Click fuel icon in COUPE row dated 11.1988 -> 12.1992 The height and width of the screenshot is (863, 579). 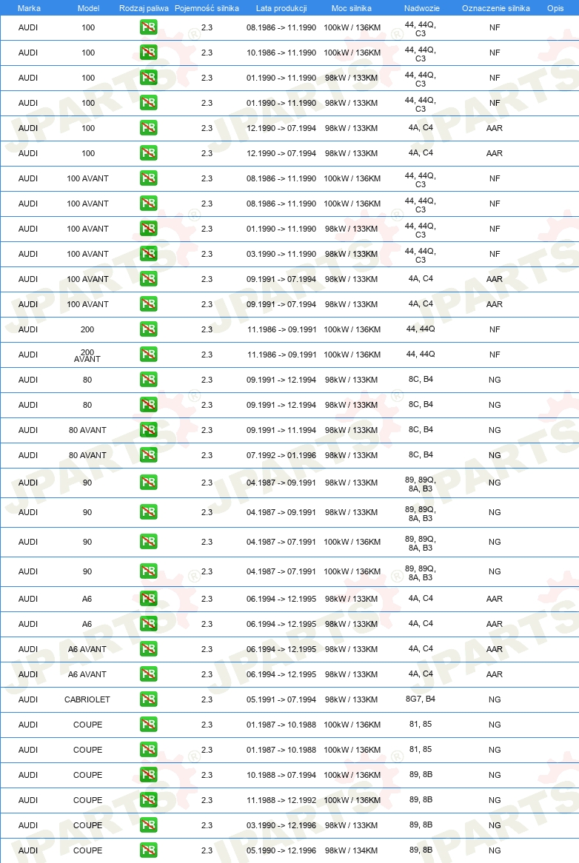(x=149, y=799)
